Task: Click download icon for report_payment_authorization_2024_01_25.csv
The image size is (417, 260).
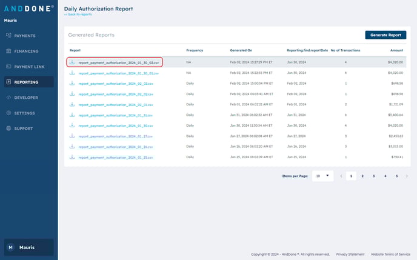Action: coord(72,157)
